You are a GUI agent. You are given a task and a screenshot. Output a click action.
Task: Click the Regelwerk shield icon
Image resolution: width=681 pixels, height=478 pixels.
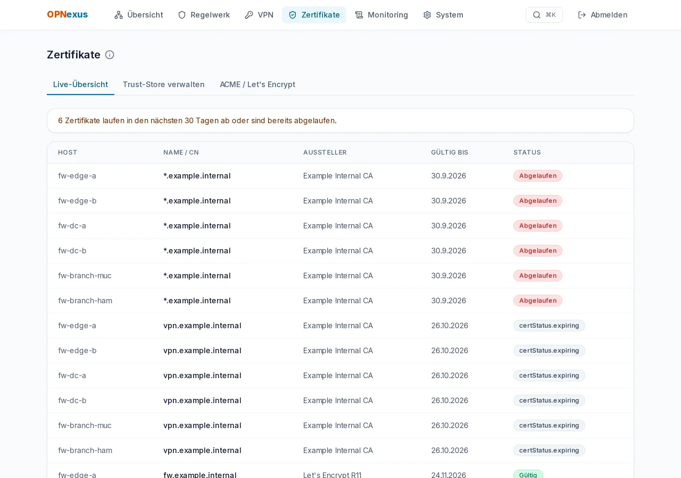(x=182, y=15)
